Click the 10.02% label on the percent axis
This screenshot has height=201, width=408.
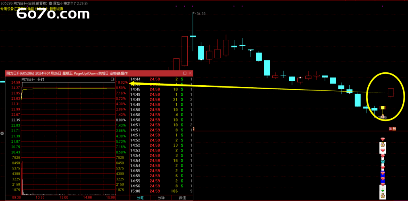[x=122, y=82]
